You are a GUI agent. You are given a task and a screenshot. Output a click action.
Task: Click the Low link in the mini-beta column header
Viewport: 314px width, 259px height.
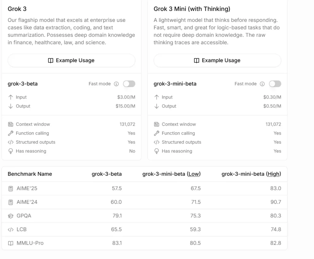coord(194,174)
